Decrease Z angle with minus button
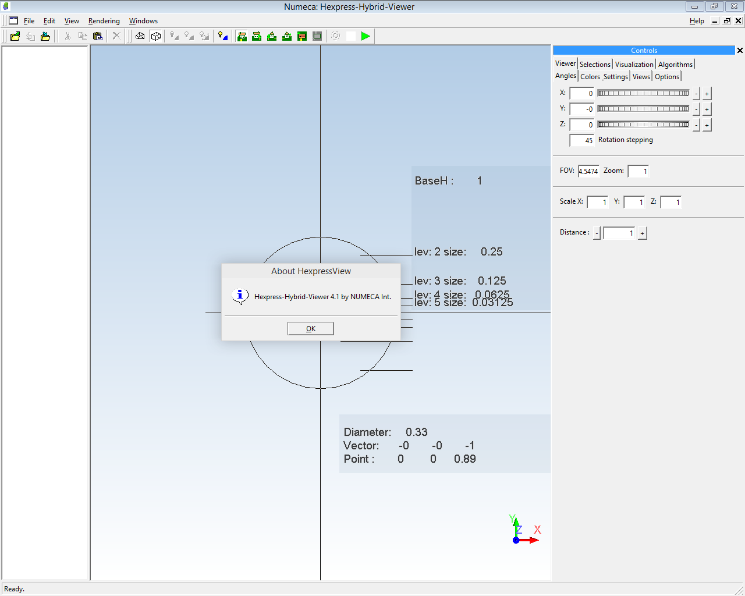This screenshot has height=596, width=745. [696, 125]
